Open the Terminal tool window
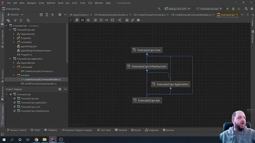255x143 pixels. pos(121,130)
